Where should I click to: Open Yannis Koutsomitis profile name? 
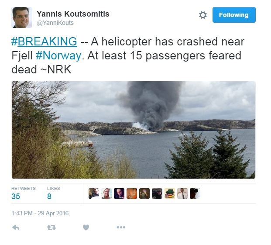tap(73, 14)
